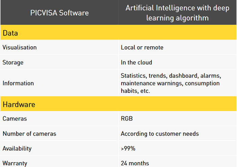Click the Visualisation row label
Viewport: 237px width, 167px height.
click(20, 48)
